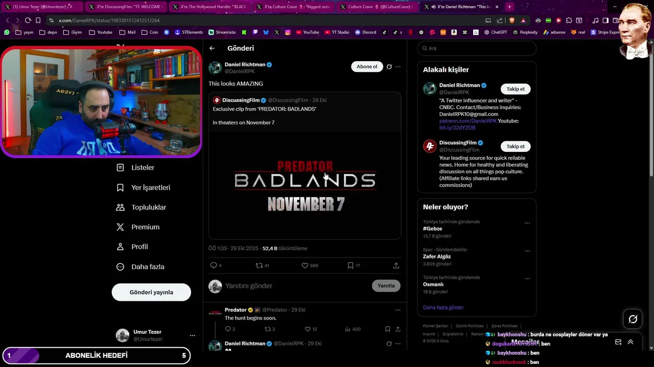654x367 pixels.
Task: Open Umur Tezer account menu dots
Action: [193, 335]
